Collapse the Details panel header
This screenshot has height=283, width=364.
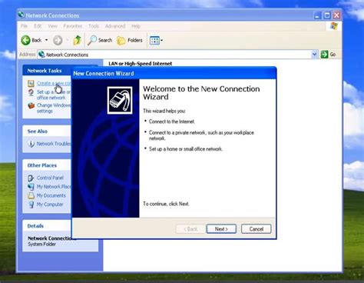[47, 226]
